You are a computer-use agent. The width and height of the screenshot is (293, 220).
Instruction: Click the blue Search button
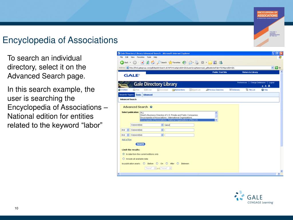coord(140,144)
